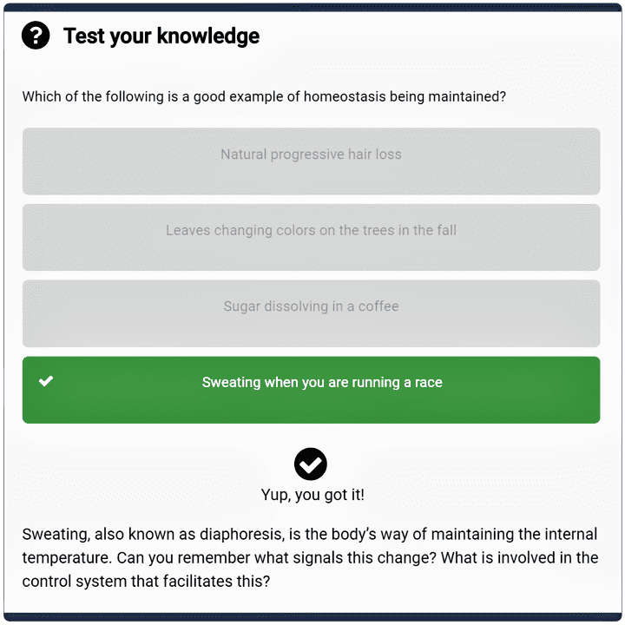Viewport: 625px width, 625px height.
Task: Click the dark border along the card top
Action: 312,7
